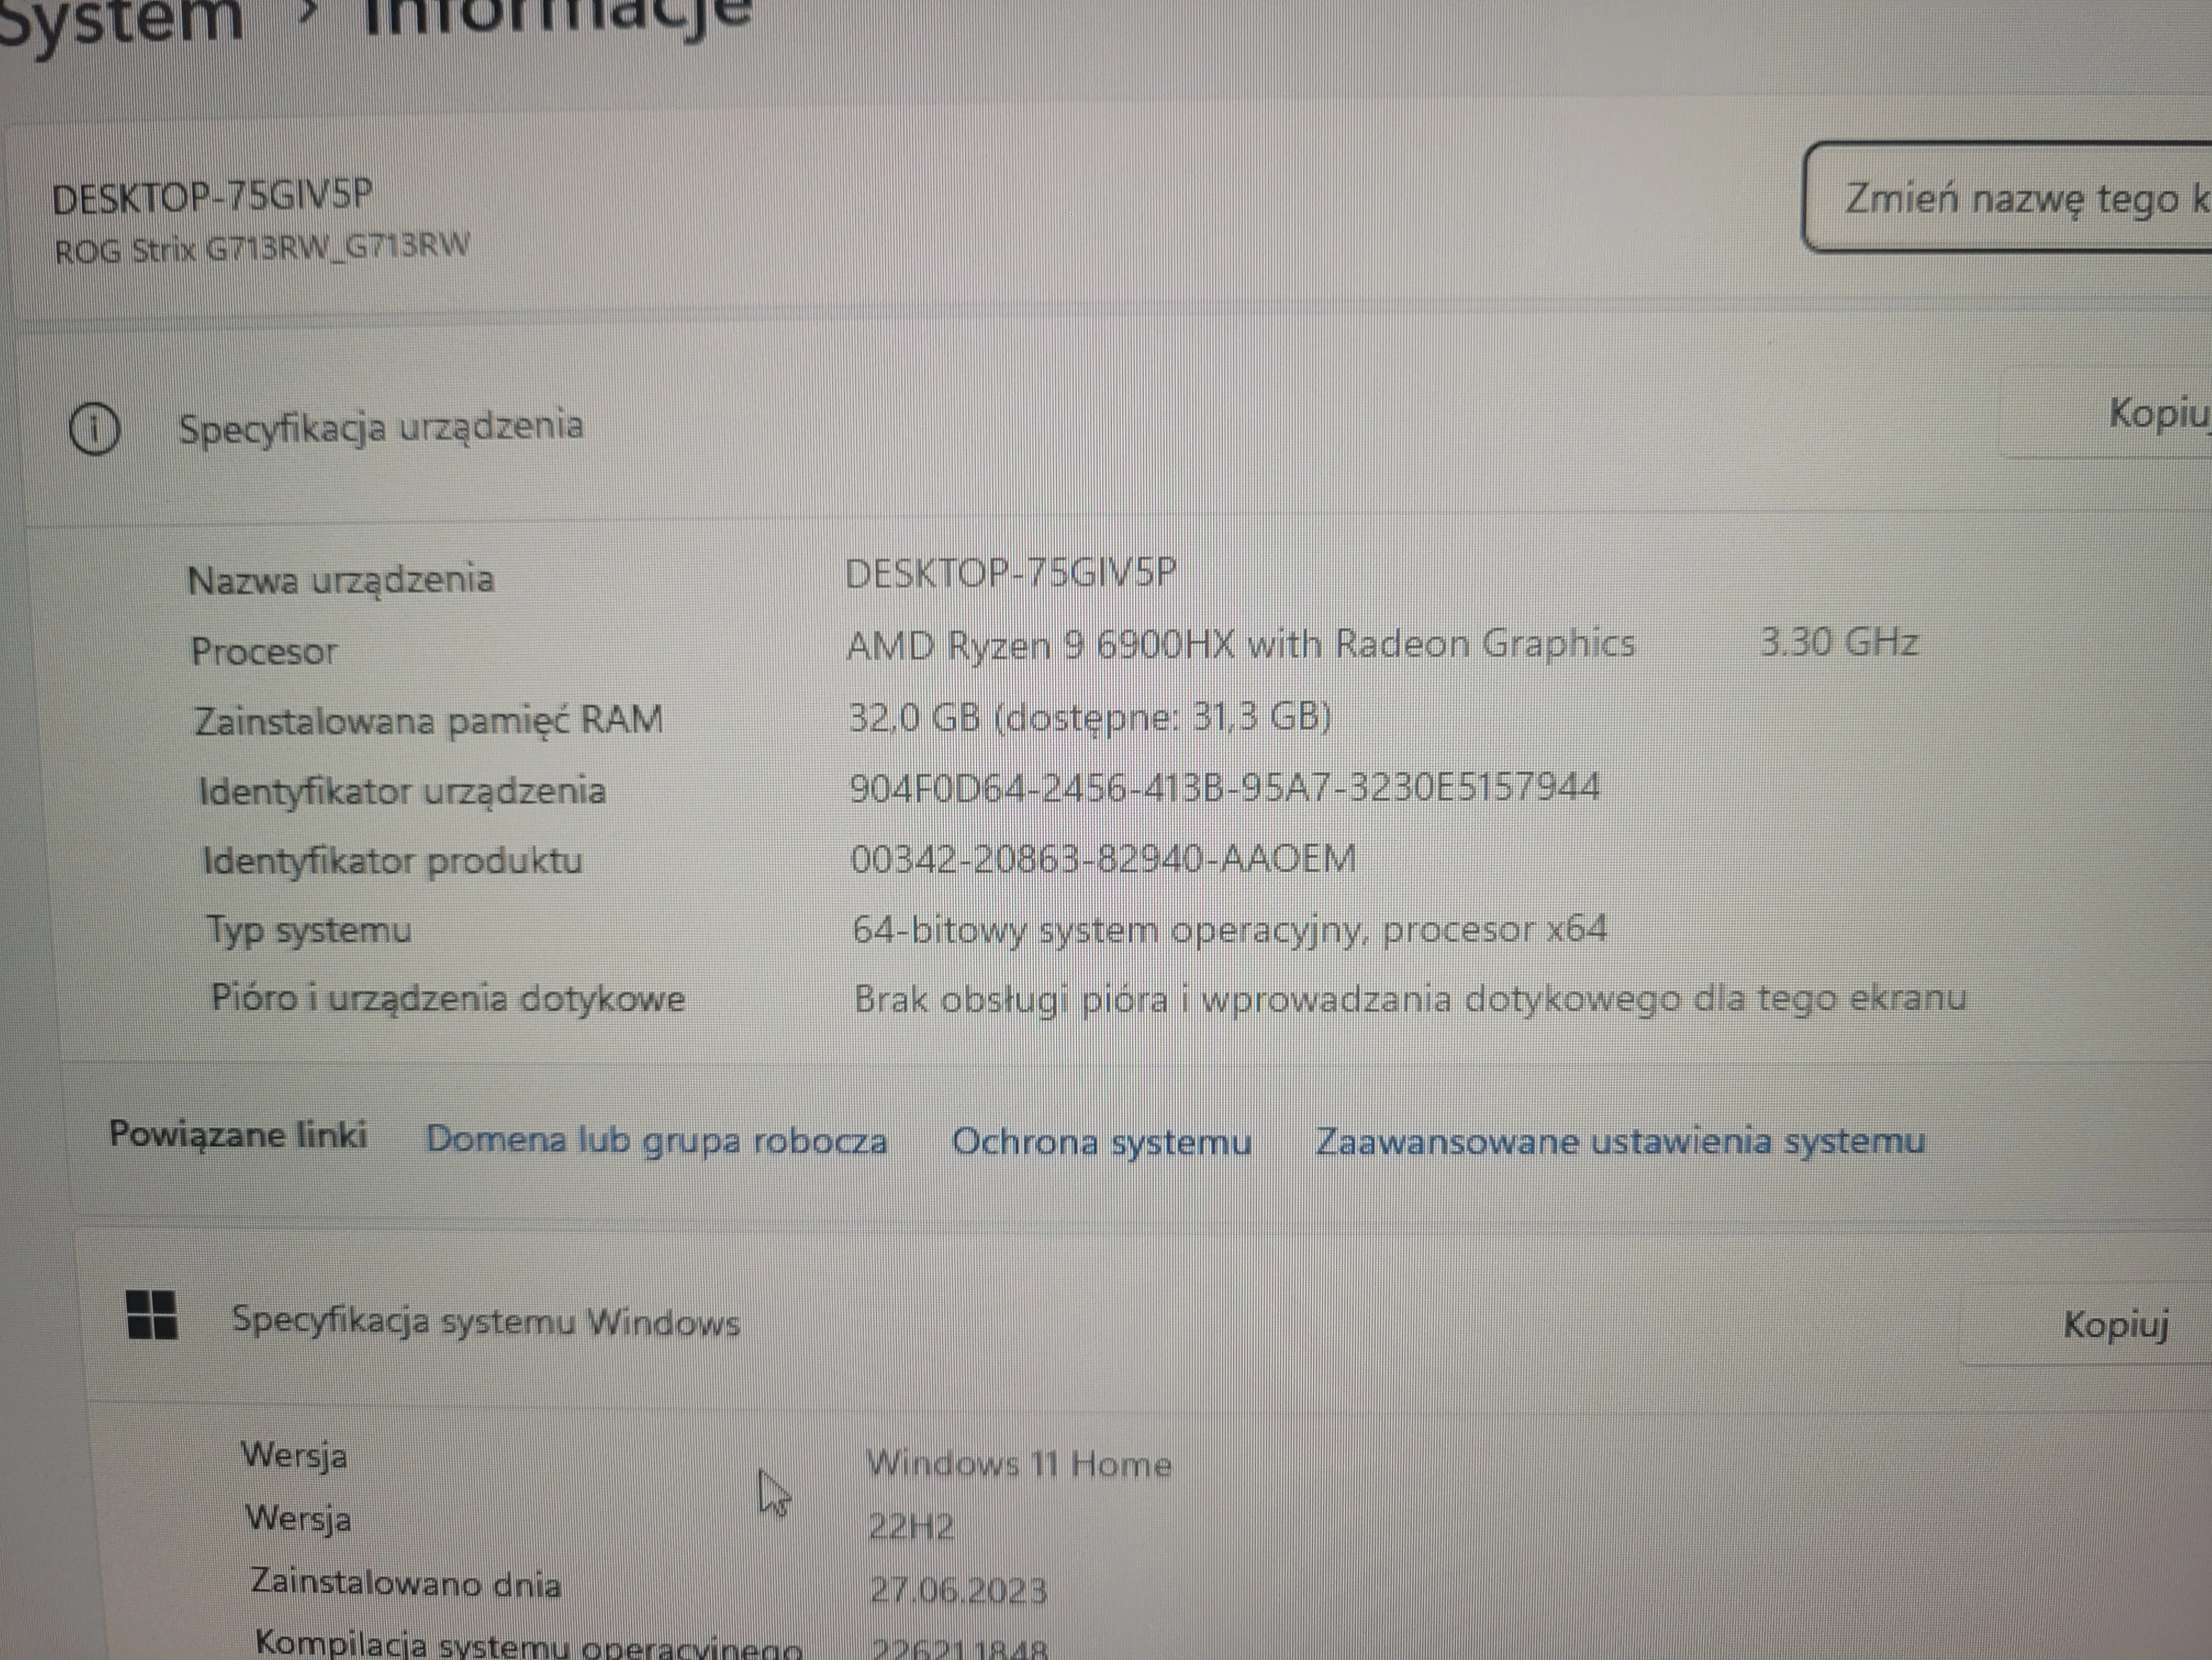Copy device specifications with top Kopiuj button
The width and height of the screenshot is (2212, 1660).
[2106, 413]
